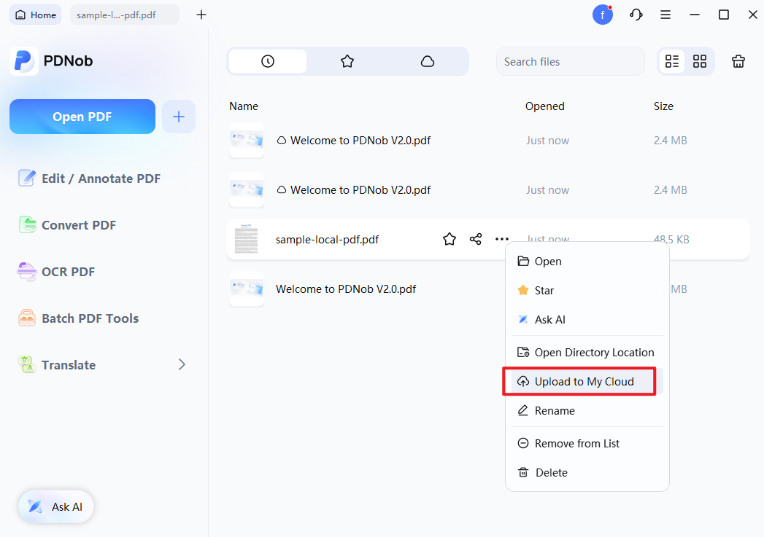Click the Batch PDF Tools icon

pos(27,318)
